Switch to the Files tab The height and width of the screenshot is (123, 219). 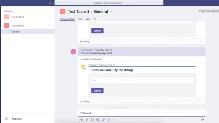click(x=80, y=19)
